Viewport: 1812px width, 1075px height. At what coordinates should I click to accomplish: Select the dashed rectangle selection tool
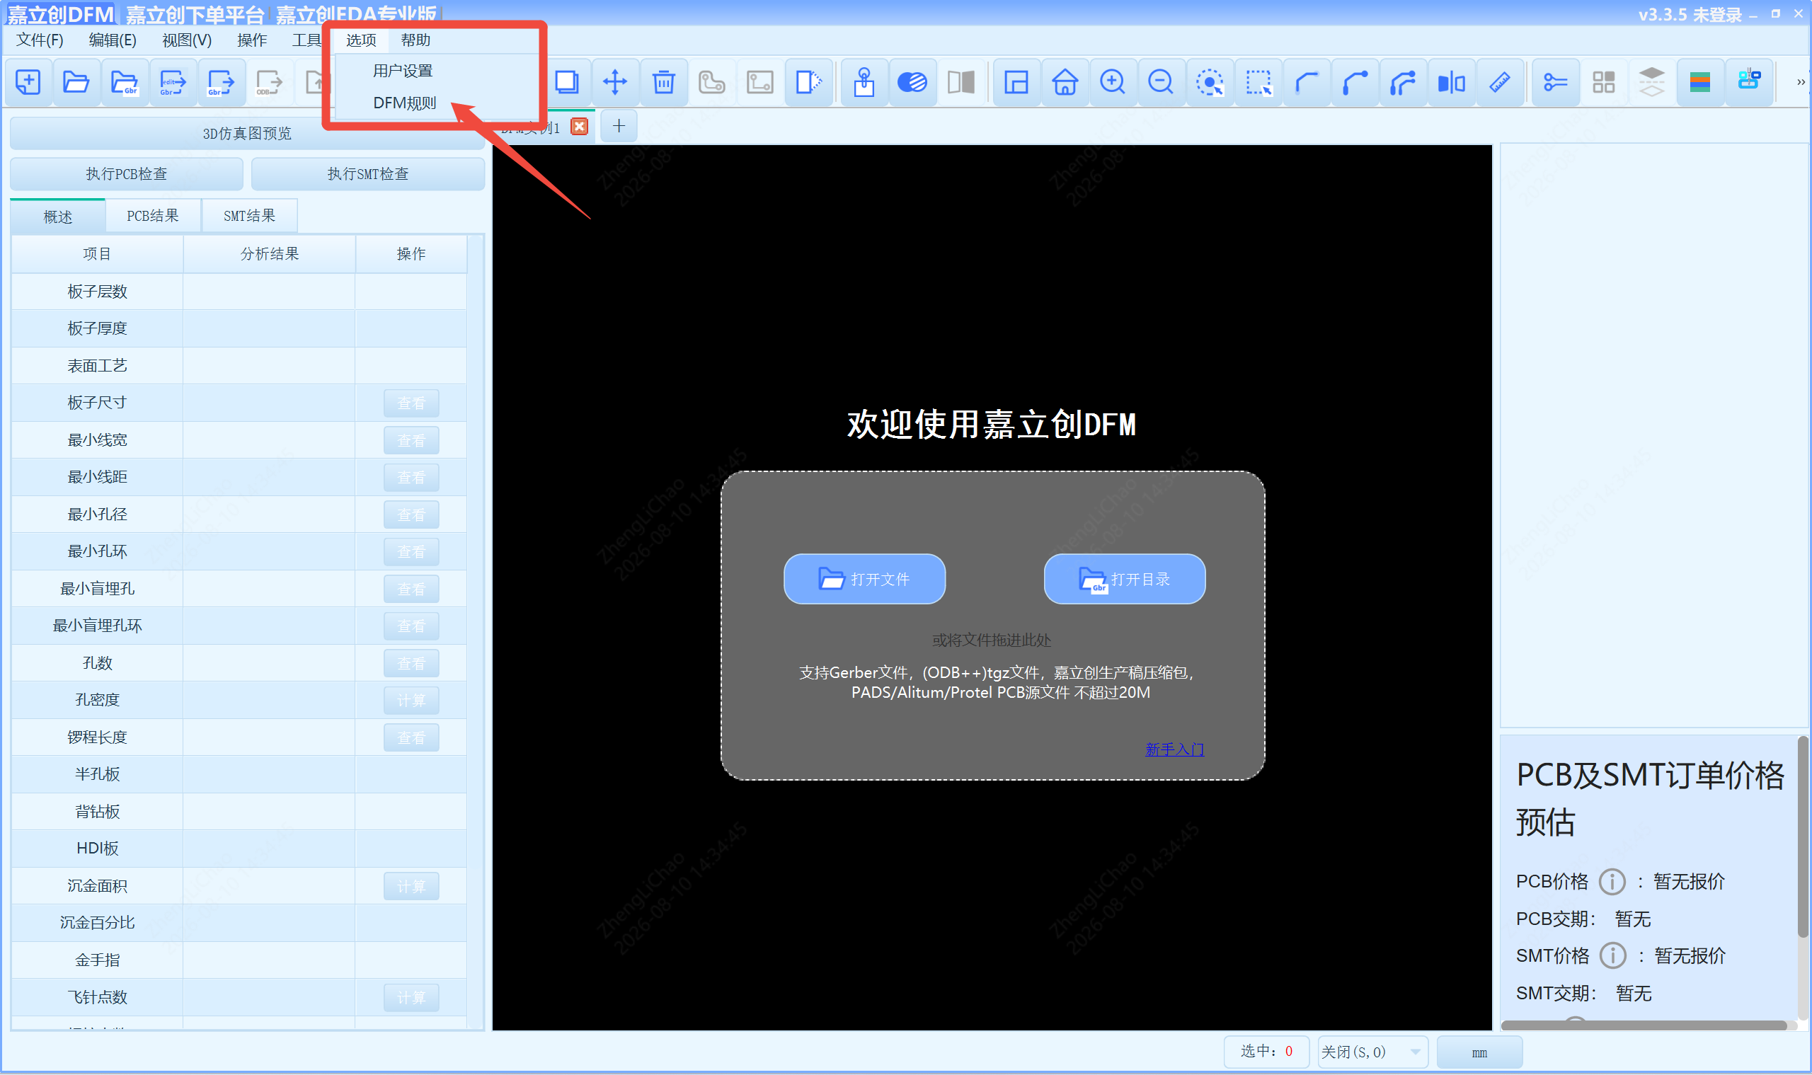pos(1258,82)
